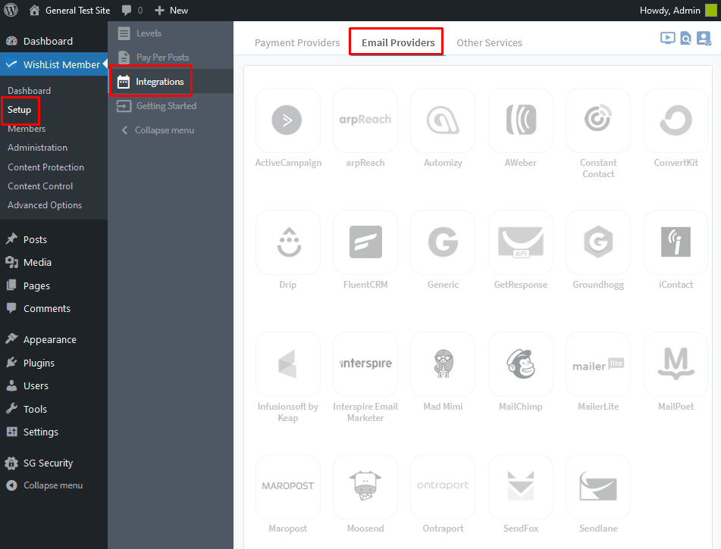Select the Moosend cow icon
721x549 pixels.
coord(365,486)
